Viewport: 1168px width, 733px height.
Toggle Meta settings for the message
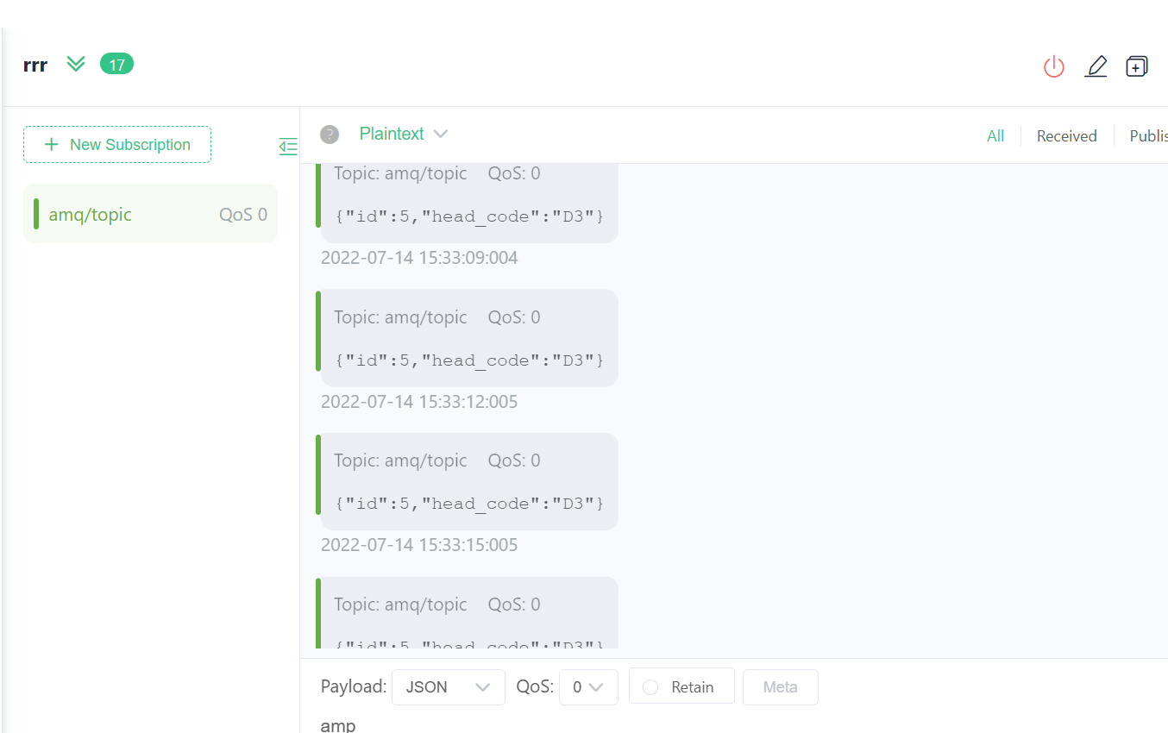point(780,686)
